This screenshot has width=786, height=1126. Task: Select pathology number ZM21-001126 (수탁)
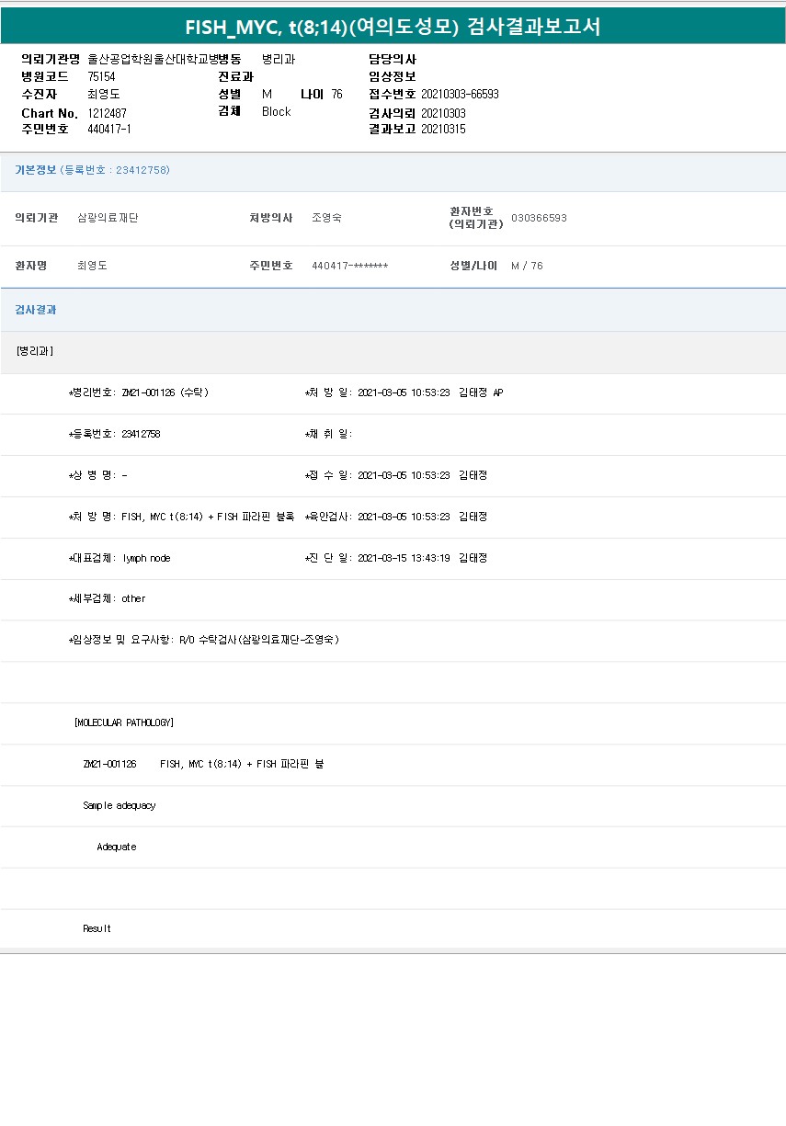(x=165, y=392)
